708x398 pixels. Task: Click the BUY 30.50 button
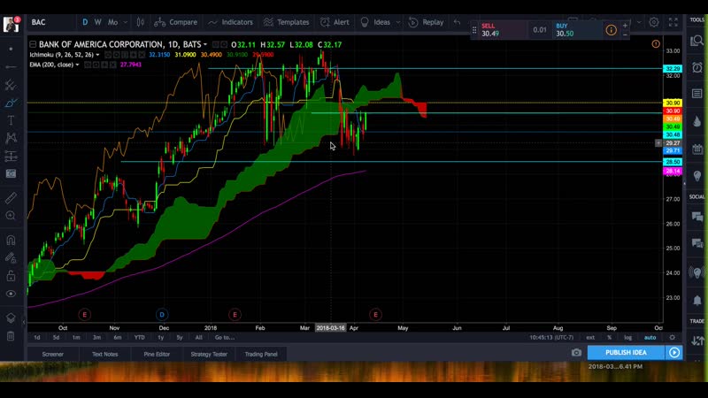(x=577, y=30)
